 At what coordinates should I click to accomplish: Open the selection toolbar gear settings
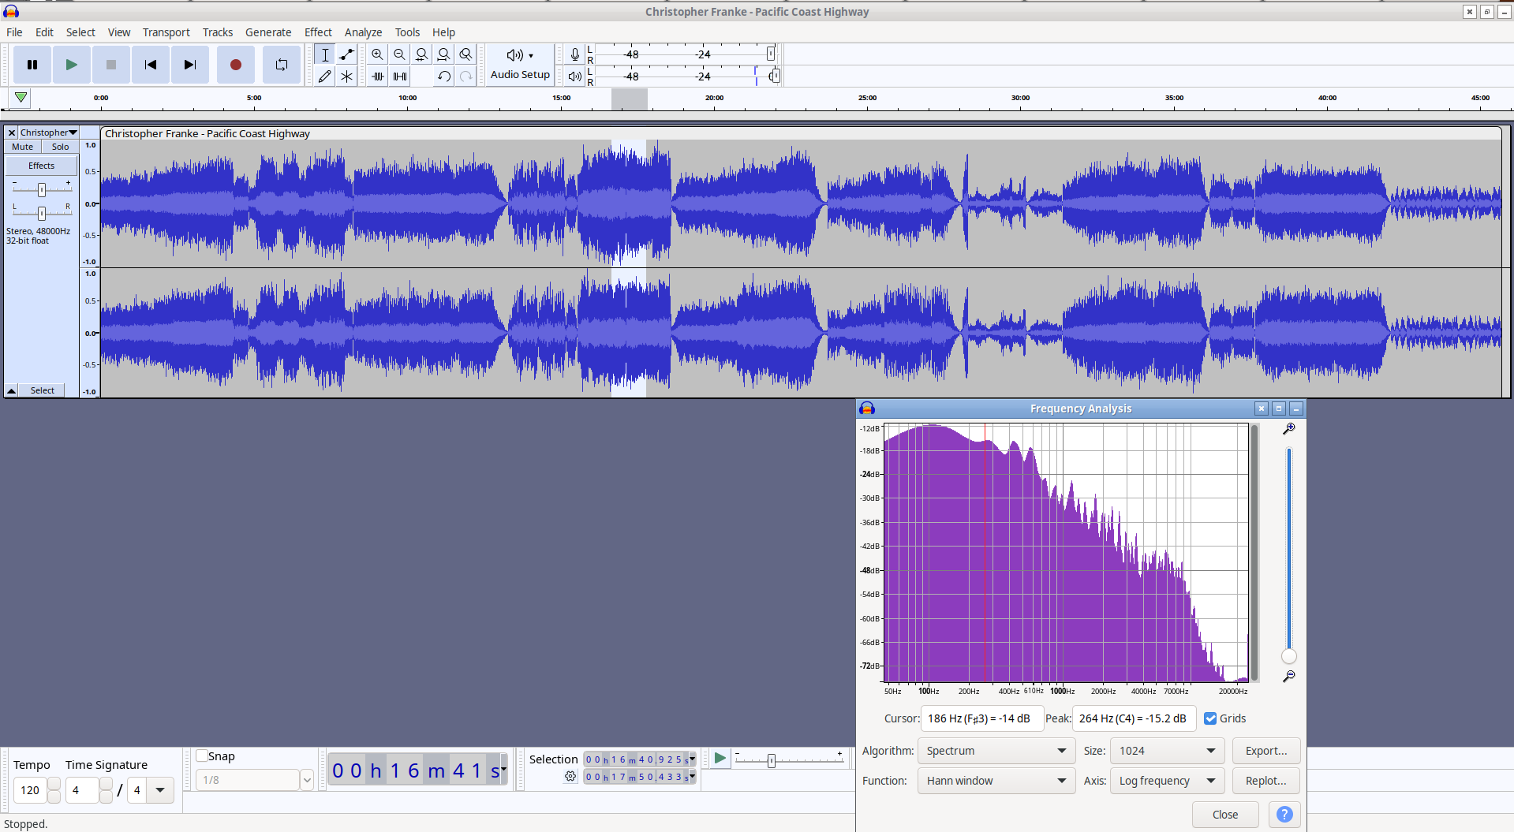[570, 777]
